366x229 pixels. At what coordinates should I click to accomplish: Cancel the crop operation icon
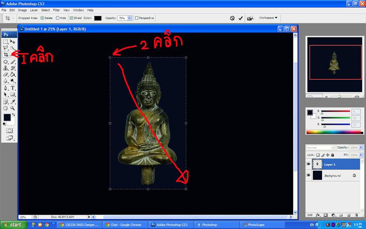[232, 18]
